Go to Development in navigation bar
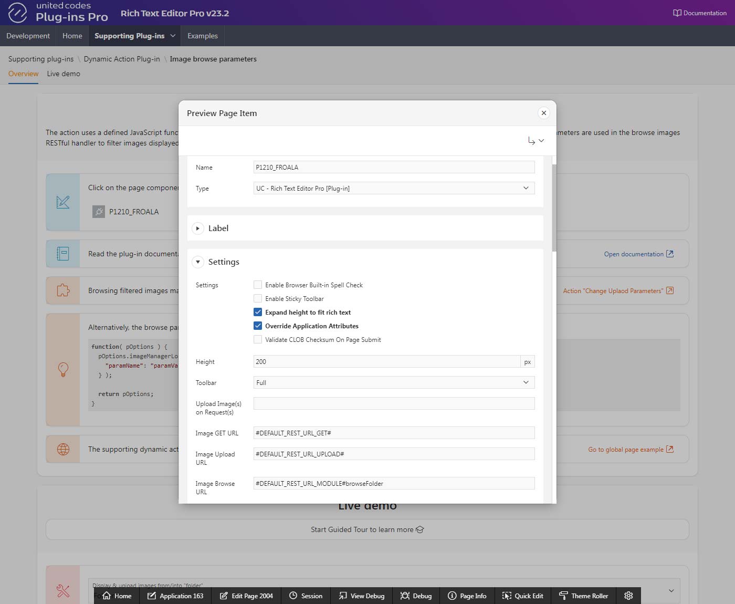735x604 pixels. pyautogui.click(x=28, y=36)
